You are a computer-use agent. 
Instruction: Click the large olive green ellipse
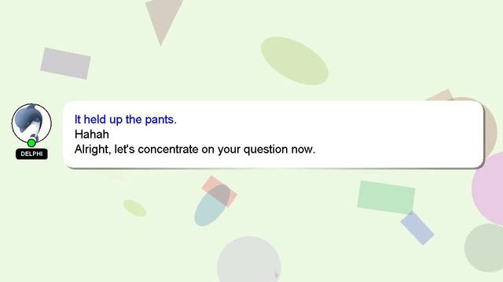295,61
